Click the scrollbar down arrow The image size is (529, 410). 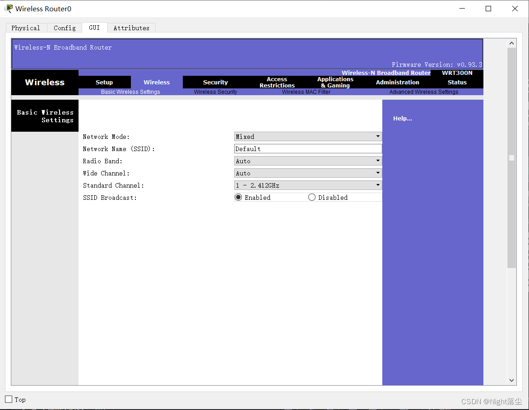(511, 380)
